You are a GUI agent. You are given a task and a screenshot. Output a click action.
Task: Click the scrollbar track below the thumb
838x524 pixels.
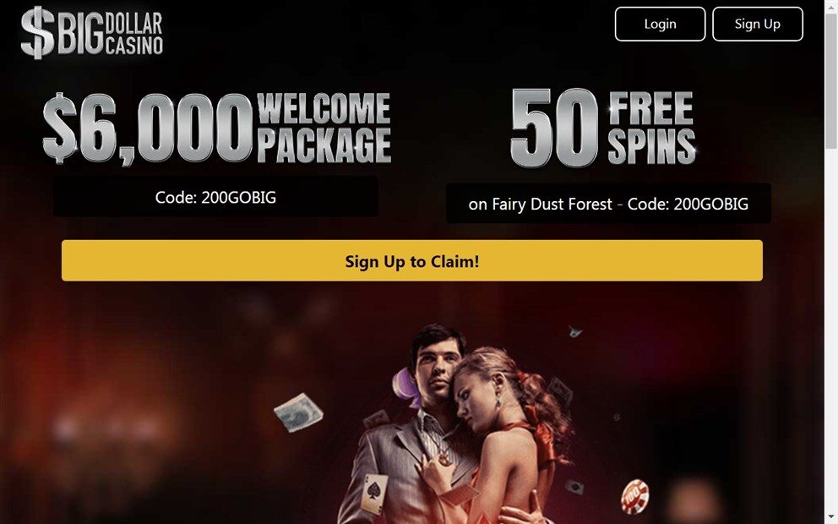pyautogui.click(x=831, y=331)
